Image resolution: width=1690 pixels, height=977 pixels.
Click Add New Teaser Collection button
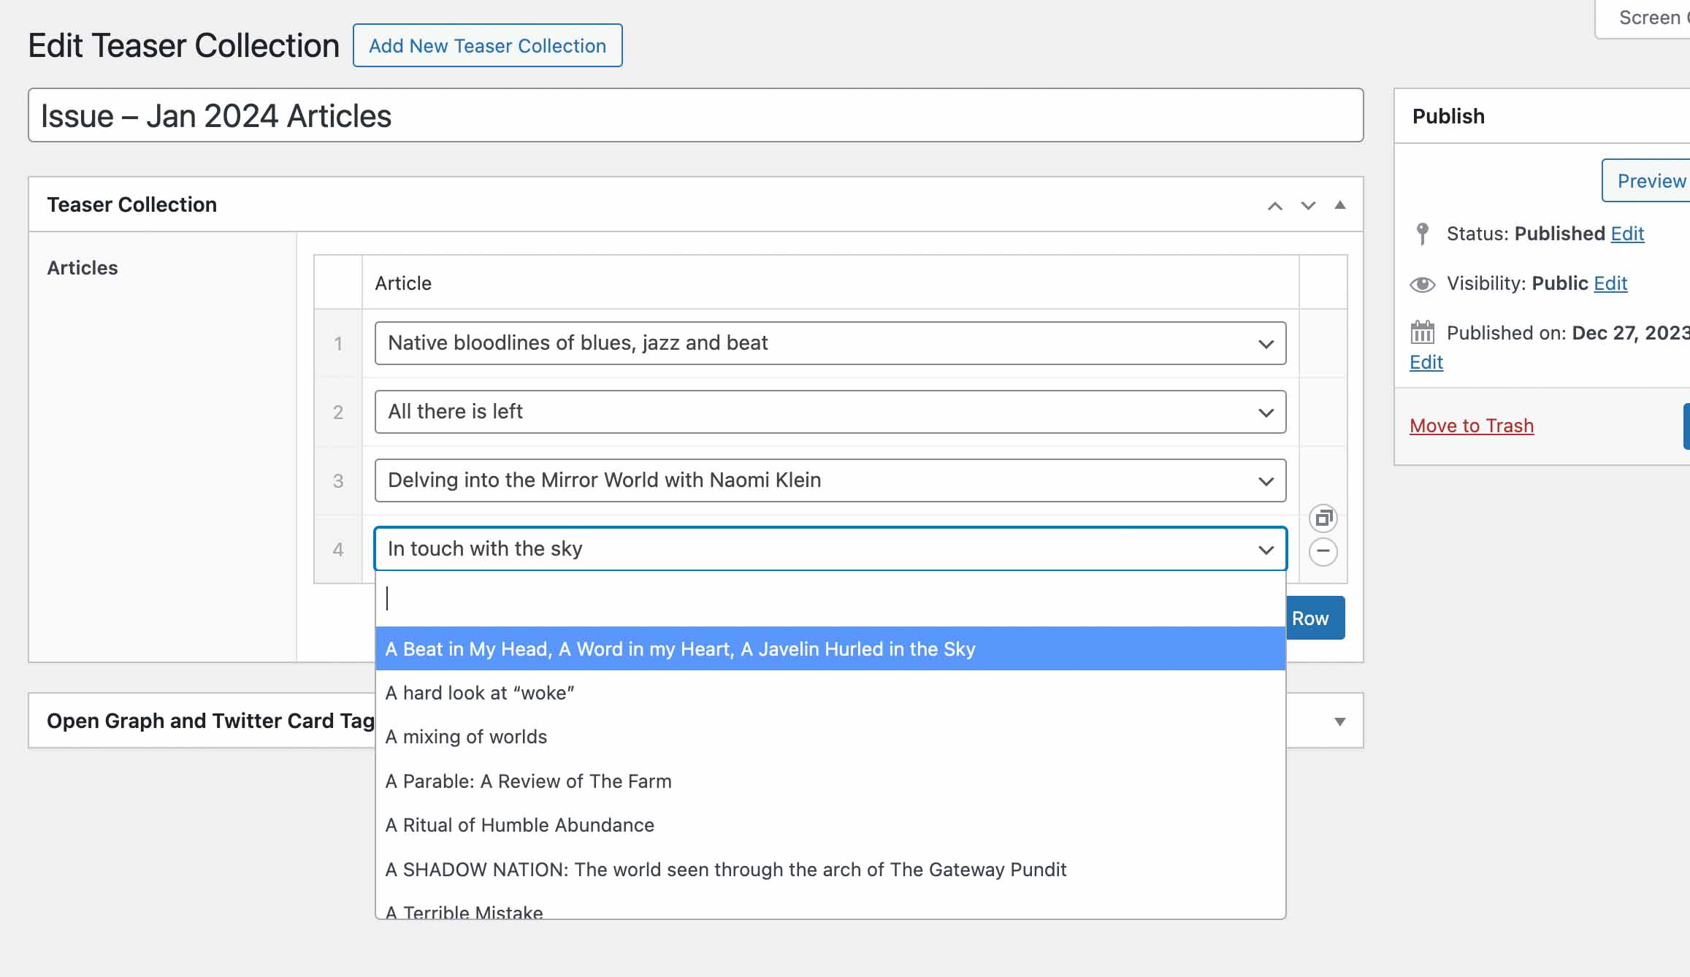tap(487, 46)
